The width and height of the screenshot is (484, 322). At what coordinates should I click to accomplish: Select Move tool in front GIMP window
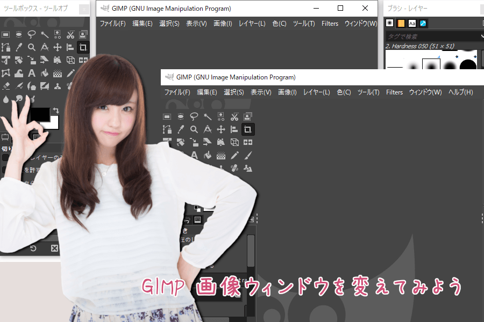221,129
